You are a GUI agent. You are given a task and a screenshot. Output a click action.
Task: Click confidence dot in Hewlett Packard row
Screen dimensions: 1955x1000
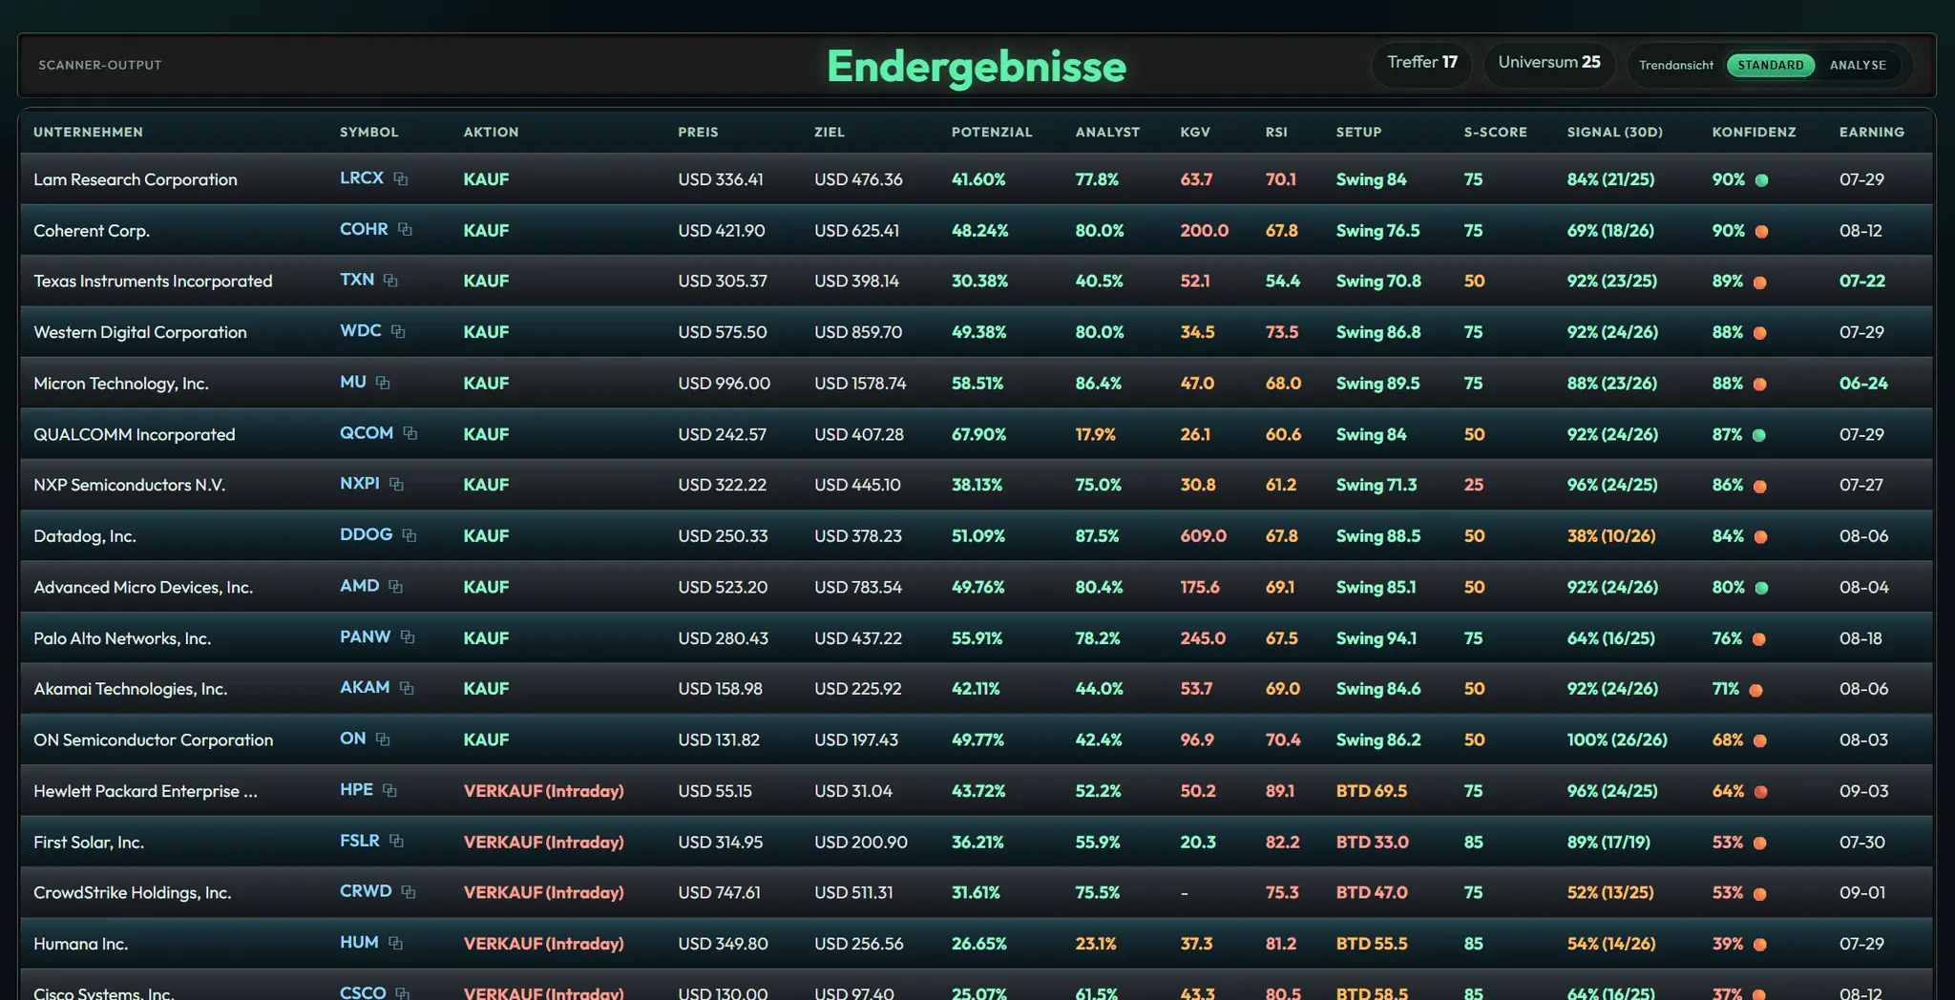[x=1760, y=792]
